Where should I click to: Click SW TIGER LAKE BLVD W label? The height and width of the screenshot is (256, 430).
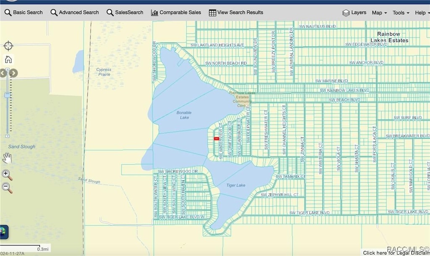181,217
